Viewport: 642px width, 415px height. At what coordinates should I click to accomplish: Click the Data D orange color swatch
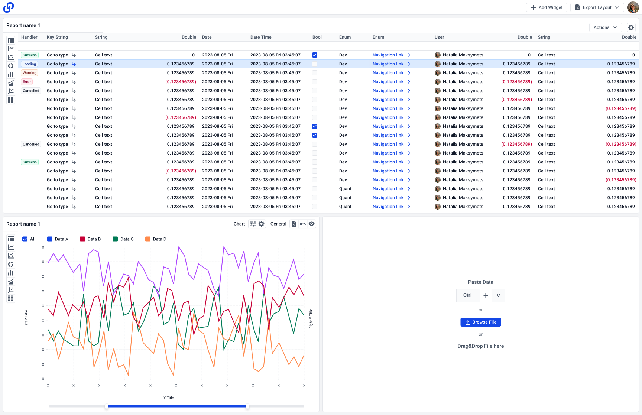click(x=148, y=239)
